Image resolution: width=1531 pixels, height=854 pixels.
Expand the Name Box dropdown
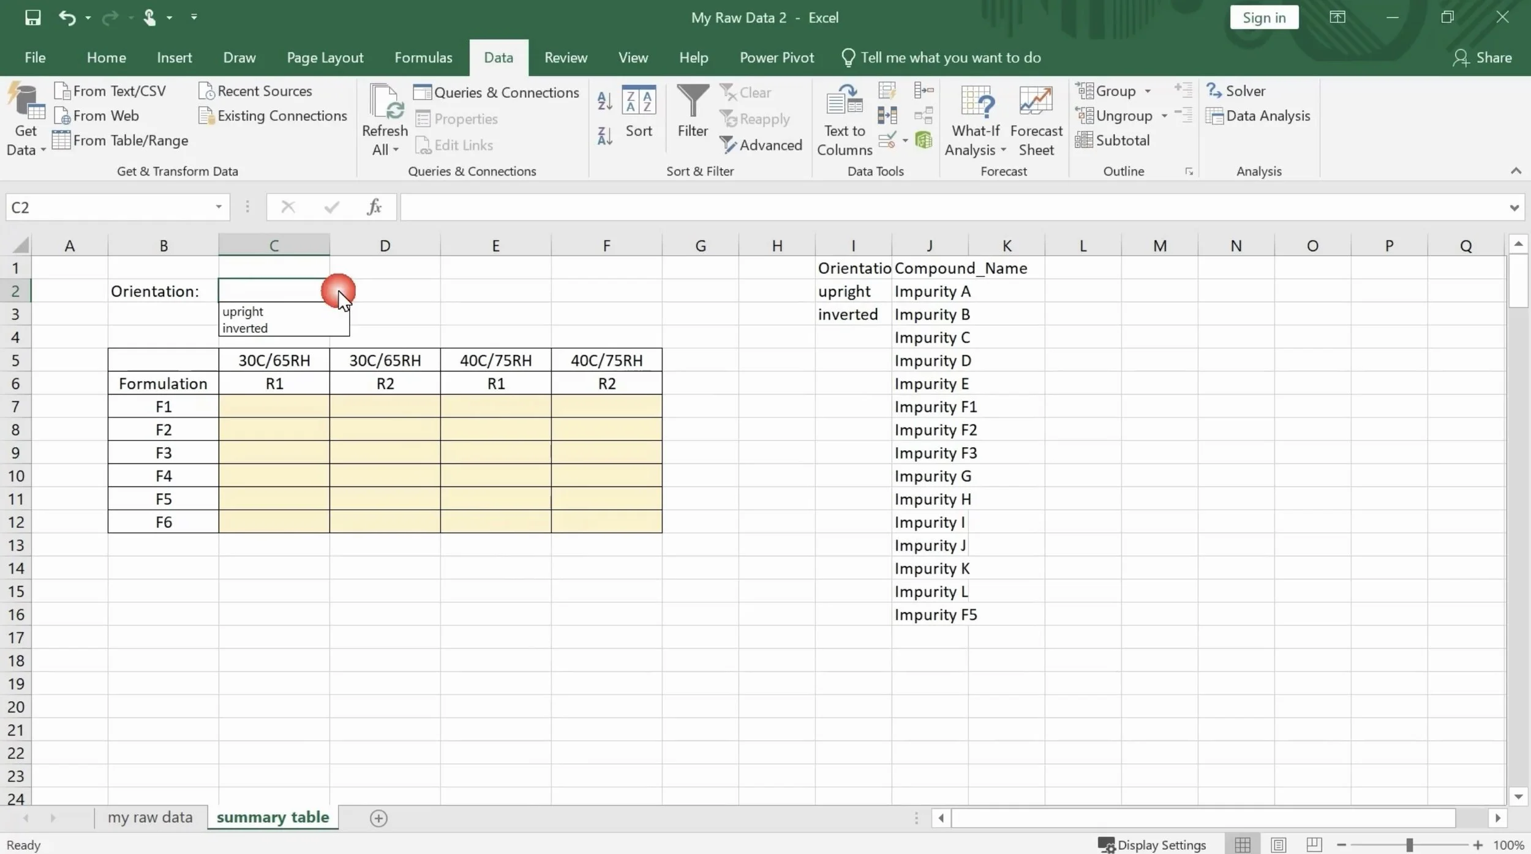pos(219,207)
